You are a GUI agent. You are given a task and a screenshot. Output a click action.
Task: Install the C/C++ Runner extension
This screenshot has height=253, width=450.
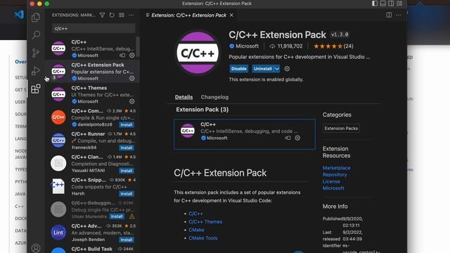(127, 148)
